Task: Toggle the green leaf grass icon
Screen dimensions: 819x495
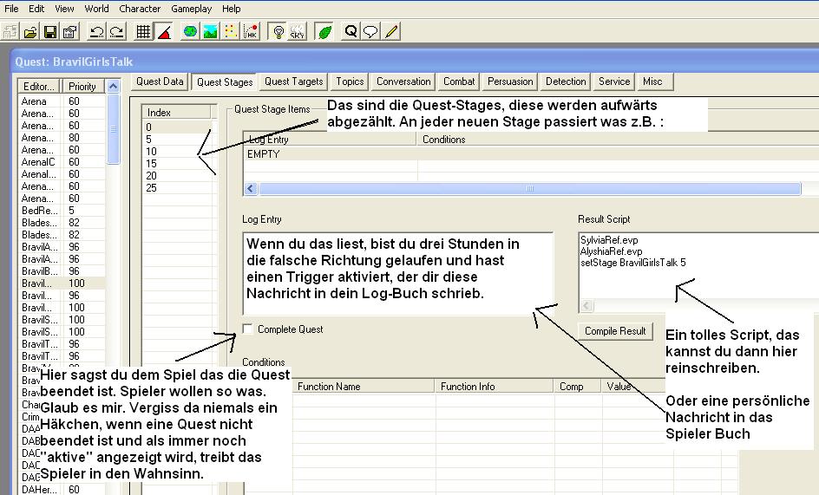Action: tap(324, 32)
